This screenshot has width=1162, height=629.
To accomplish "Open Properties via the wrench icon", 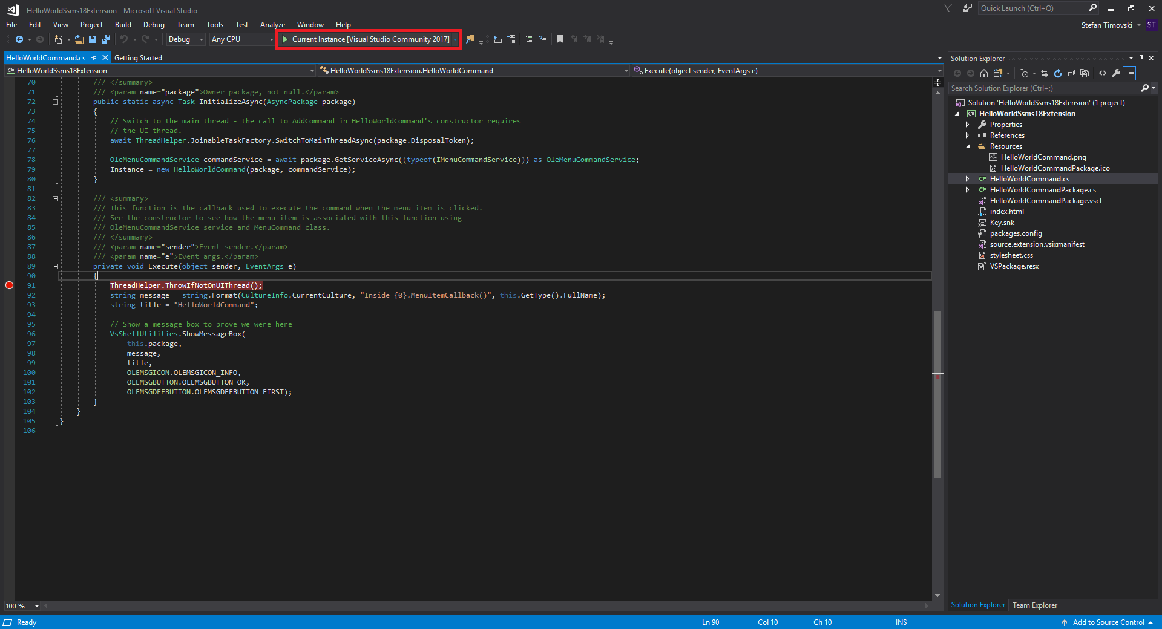I will 1116,73.
